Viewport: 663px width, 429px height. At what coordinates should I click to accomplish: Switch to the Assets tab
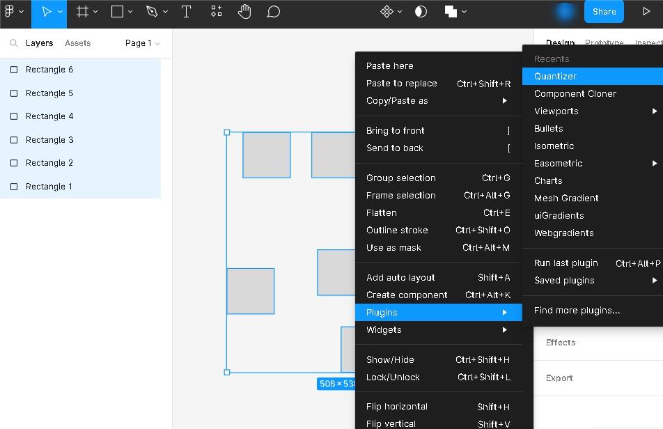[77, 43]
